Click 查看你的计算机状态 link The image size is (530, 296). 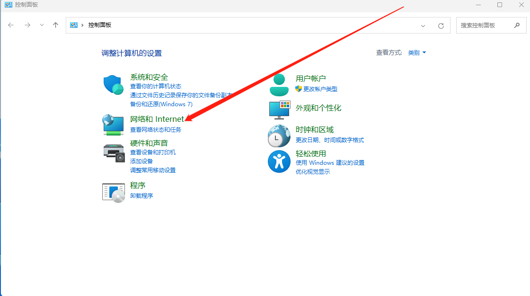[x=156, y=86]
